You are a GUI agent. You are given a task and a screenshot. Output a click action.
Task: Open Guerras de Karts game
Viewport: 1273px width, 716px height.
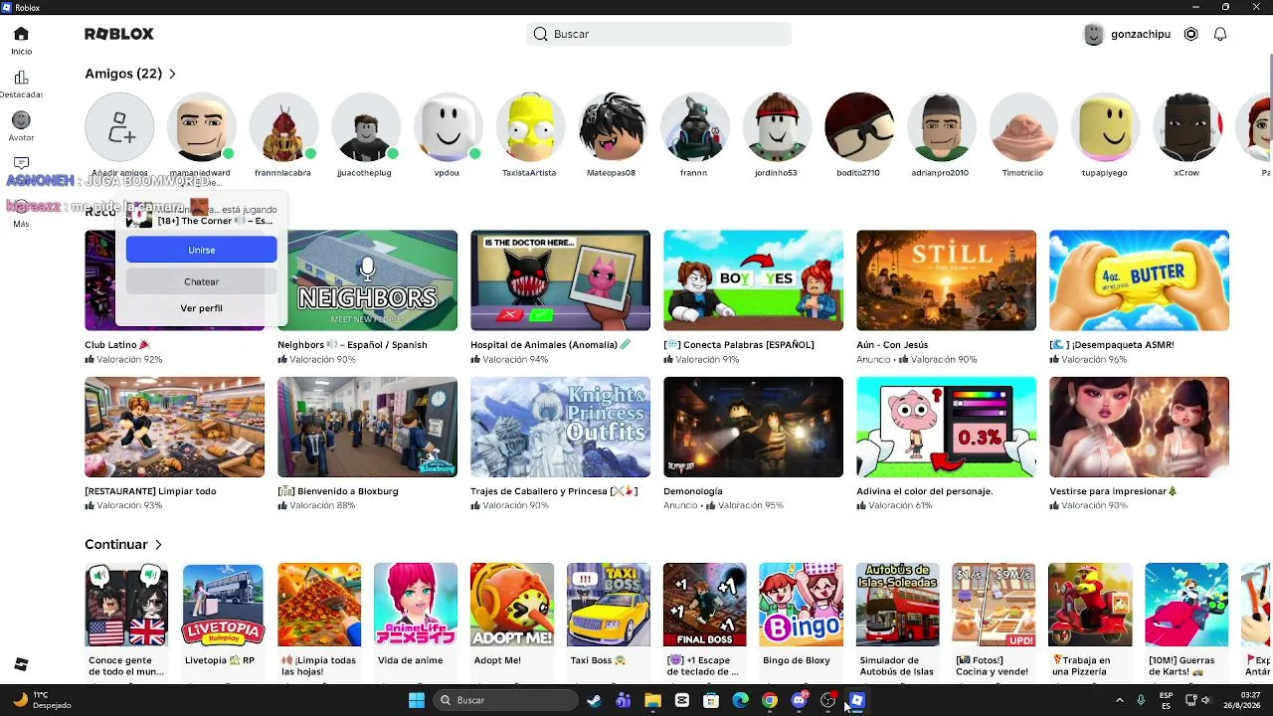click(1186, 605)
